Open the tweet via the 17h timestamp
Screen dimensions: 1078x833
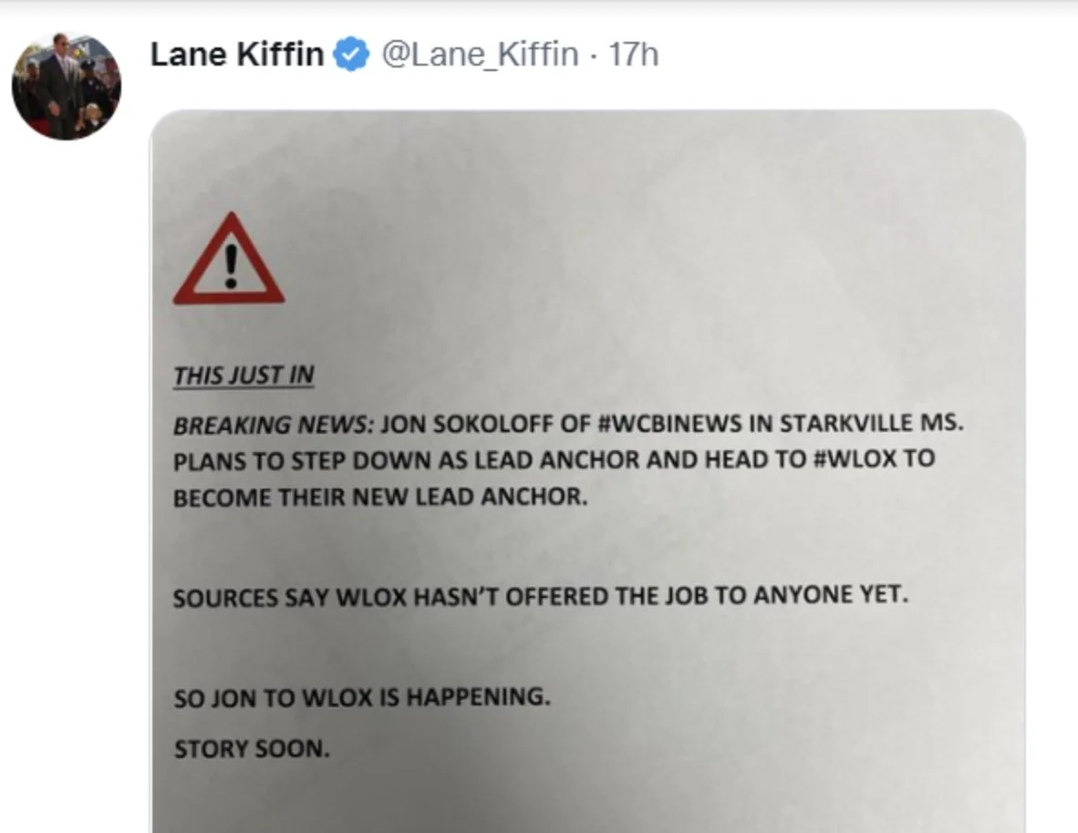click(x=633, y=55)
